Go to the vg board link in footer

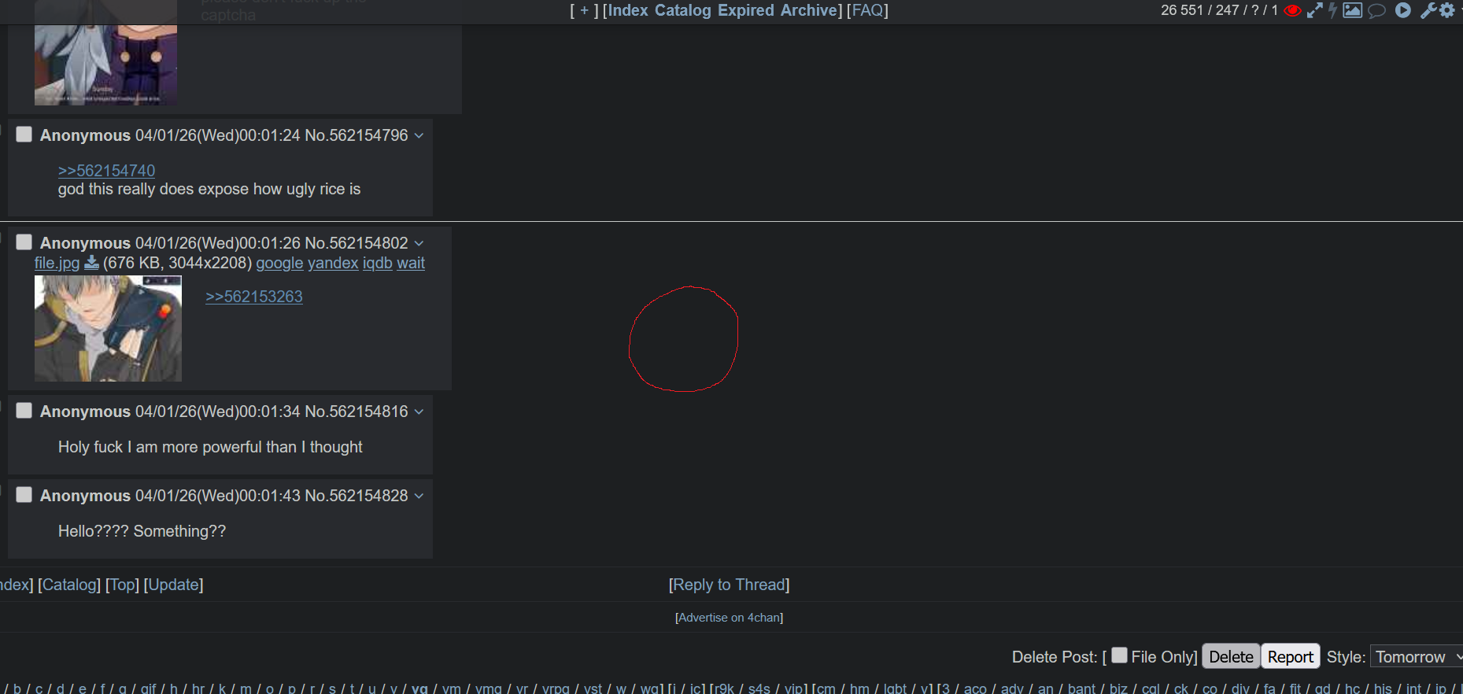(x=419, y=688)
